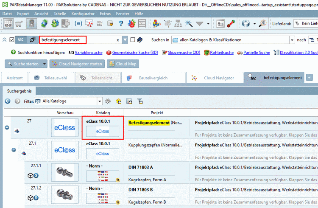Click the magic wand toolbar icon

189,23
